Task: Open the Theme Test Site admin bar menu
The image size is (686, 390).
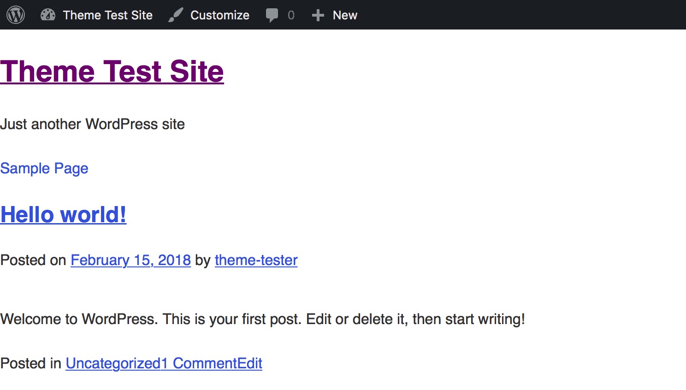Action: 108,15
